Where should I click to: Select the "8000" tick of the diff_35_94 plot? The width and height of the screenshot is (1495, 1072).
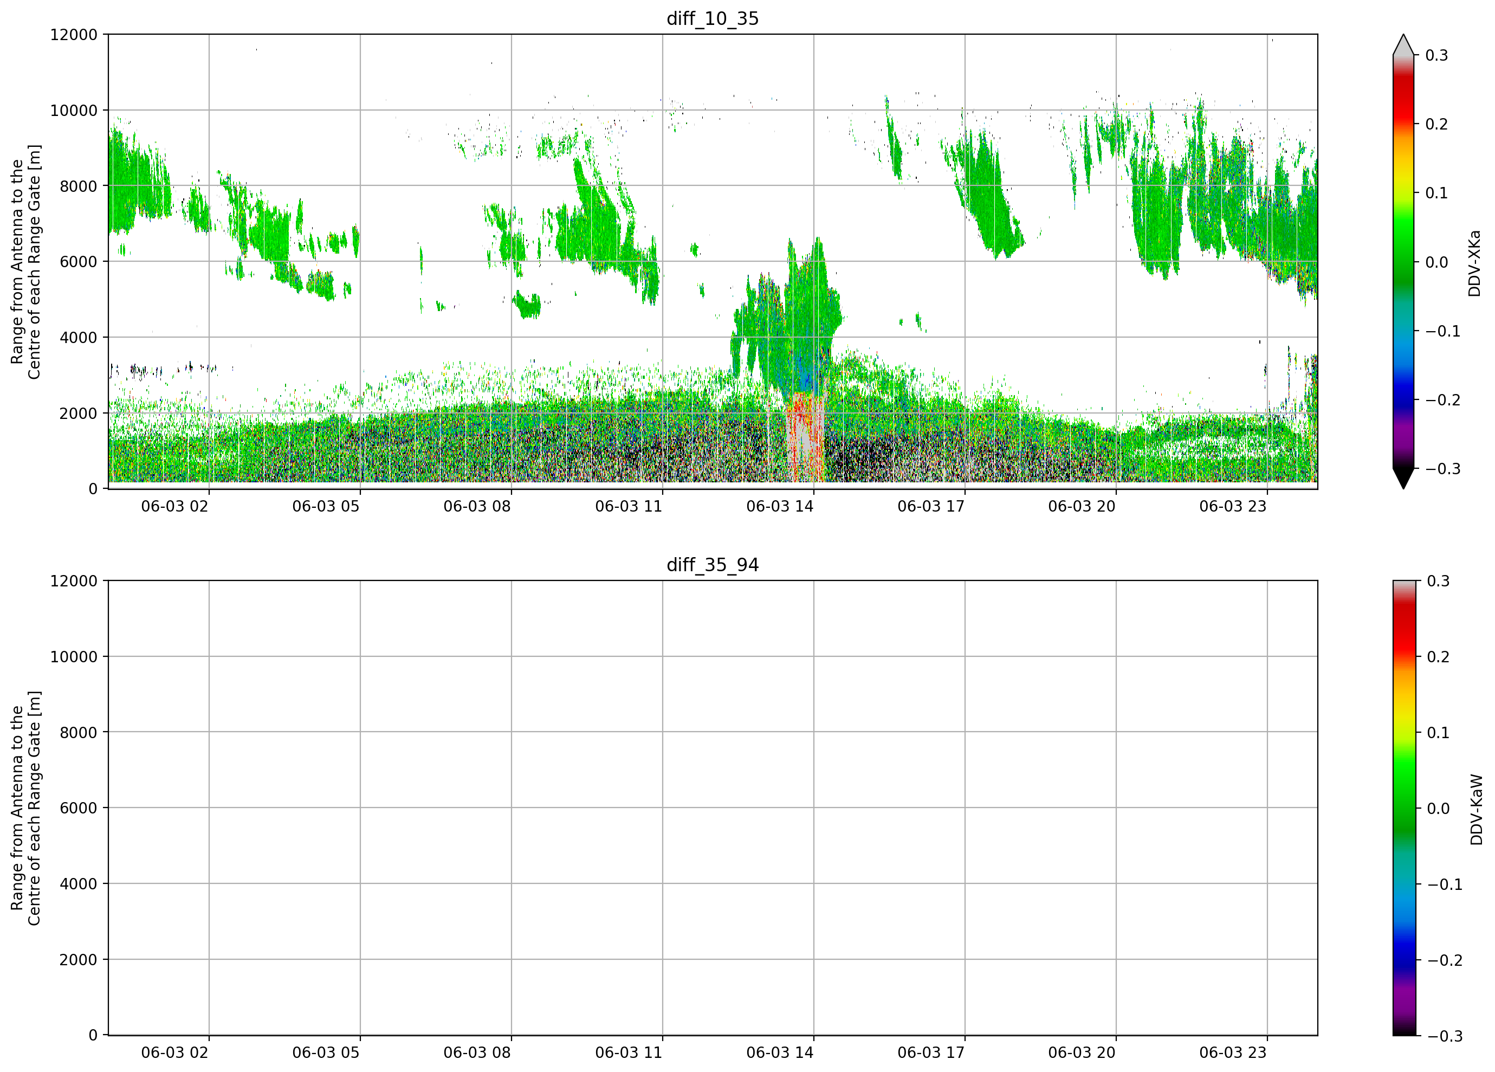[79, 733]
